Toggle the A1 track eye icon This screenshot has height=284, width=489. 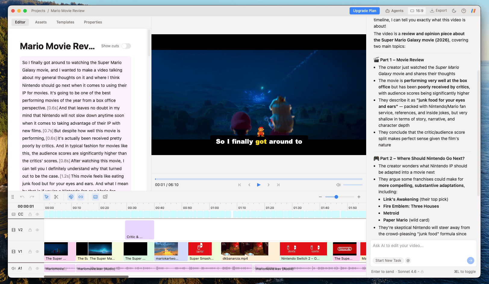(37, 268)
